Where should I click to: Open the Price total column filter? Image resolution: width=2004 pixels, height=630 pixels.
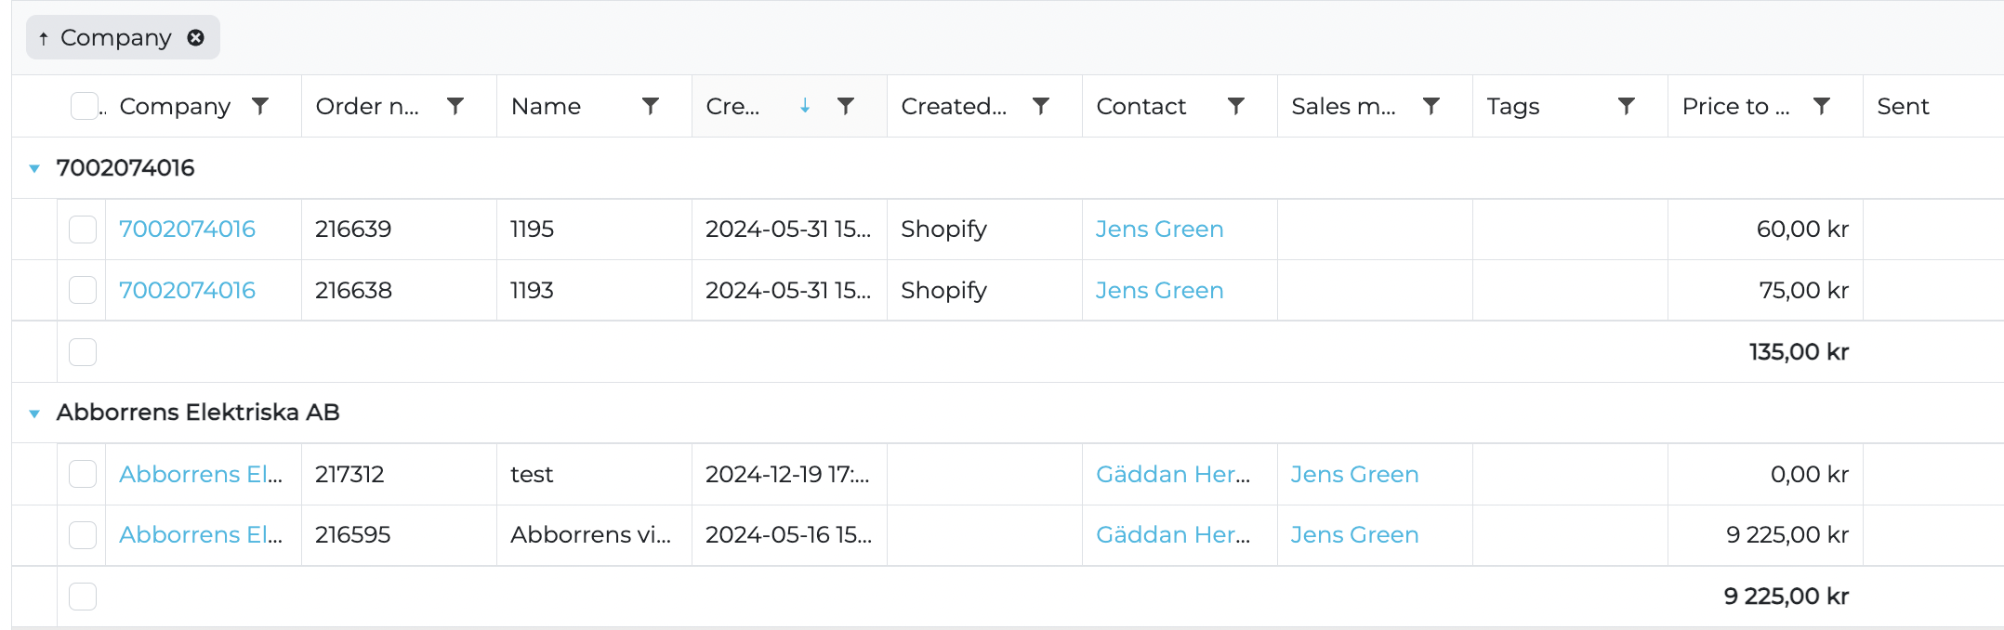pyautogui.click(x=1822, y=106)
